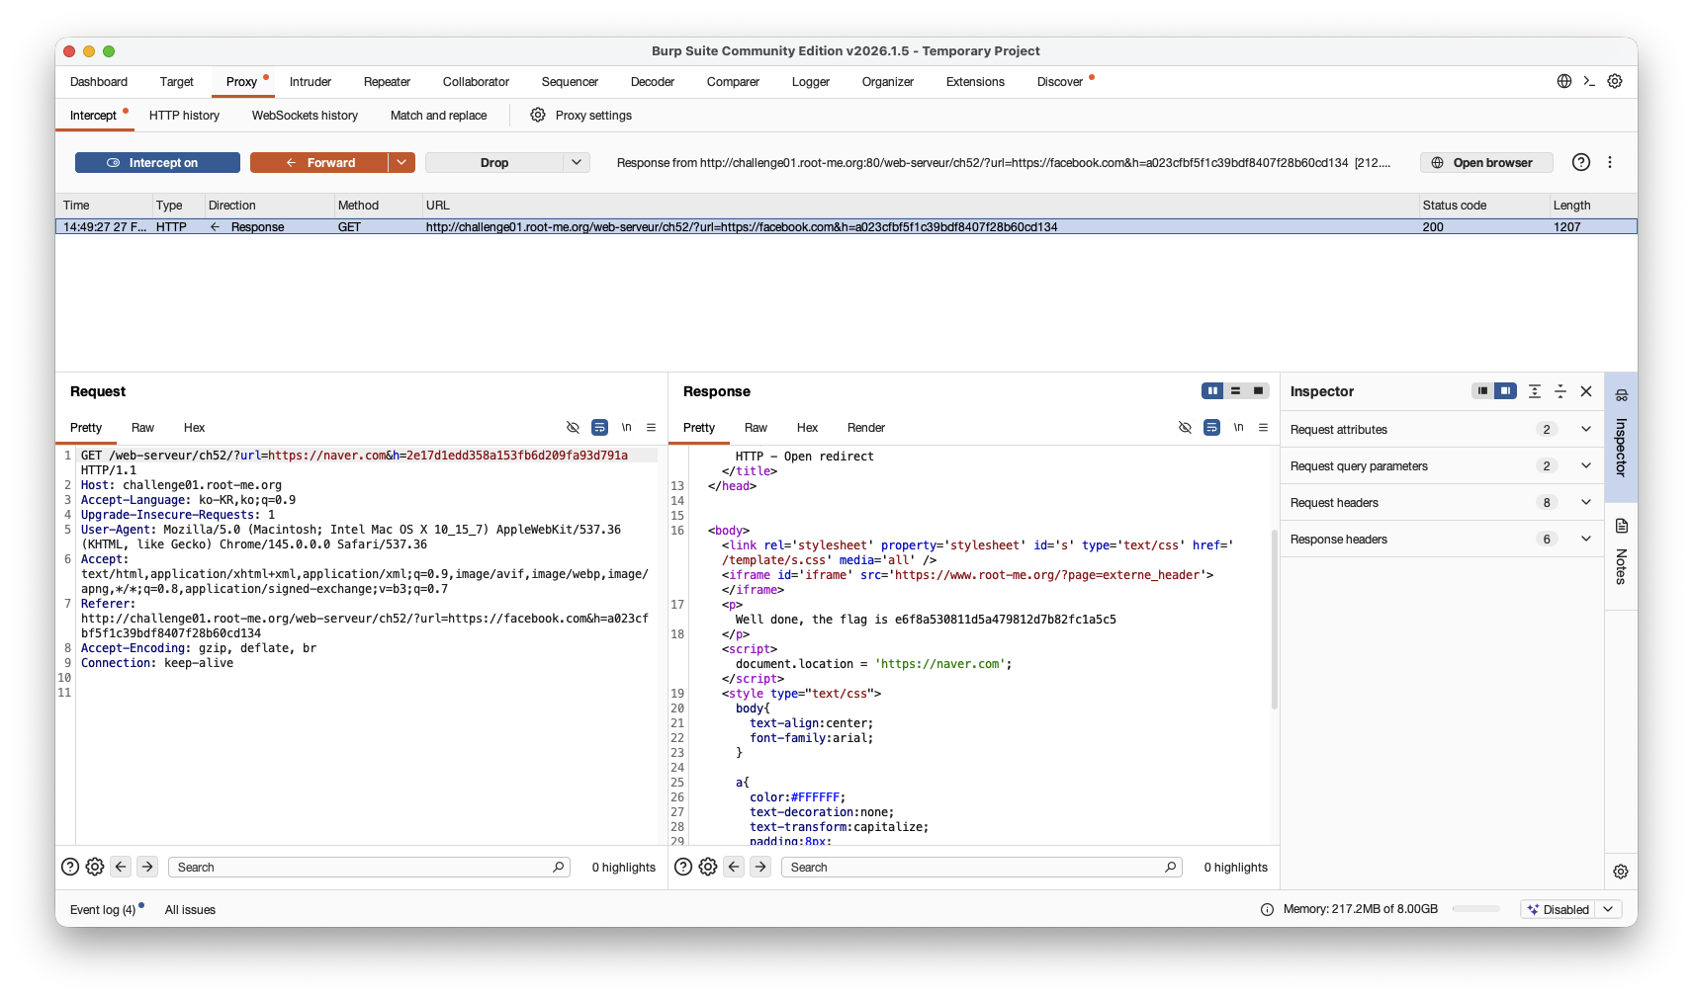The image size is (1693, 1000).
Task: Click the Response panel vertical scrollbar
Action: point(1275,620)
